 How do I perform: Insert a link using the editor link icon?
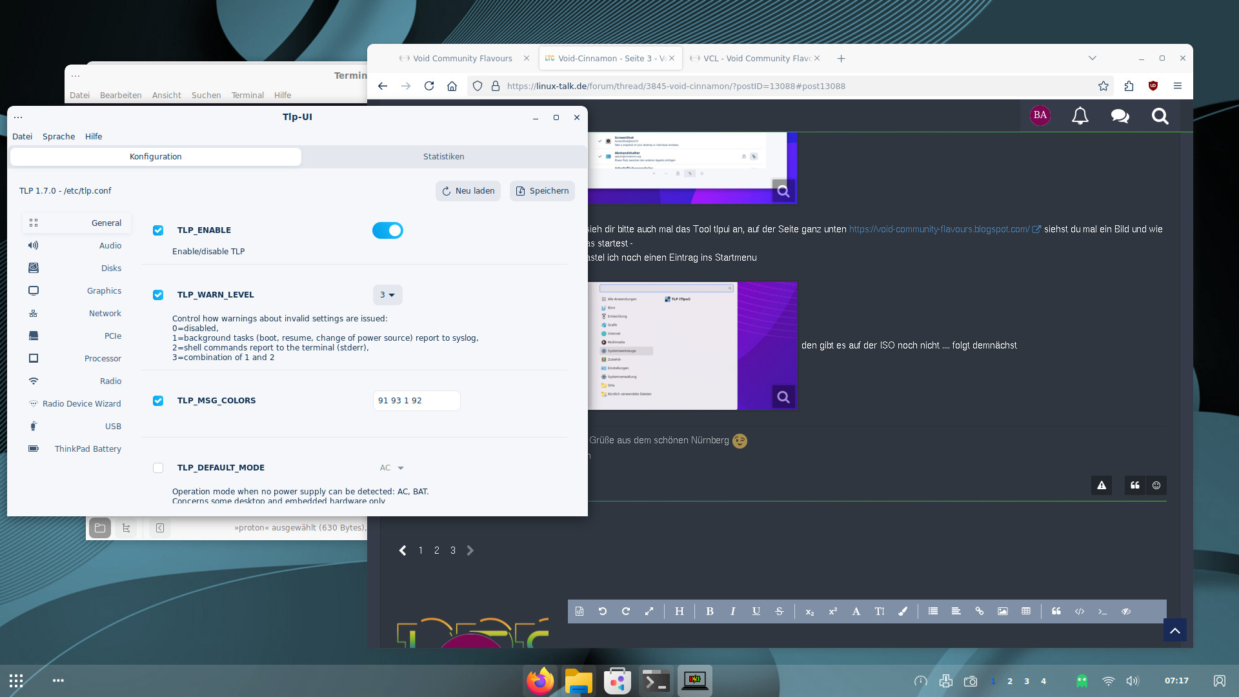click(979, 611)
